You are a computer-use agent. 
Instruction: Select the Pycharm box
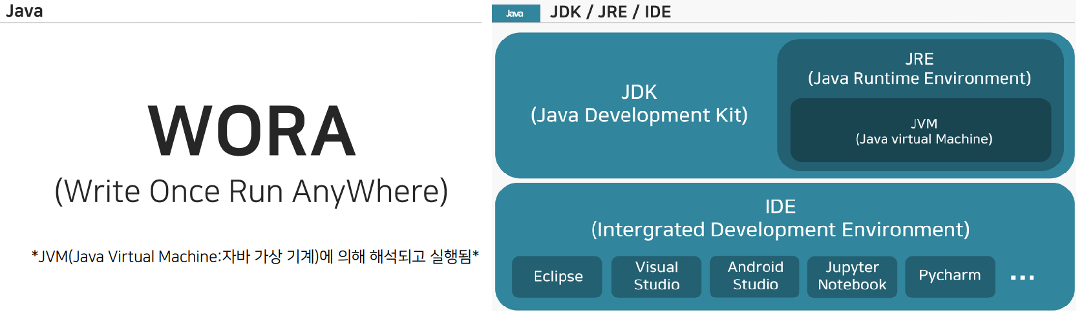point(950,276)
